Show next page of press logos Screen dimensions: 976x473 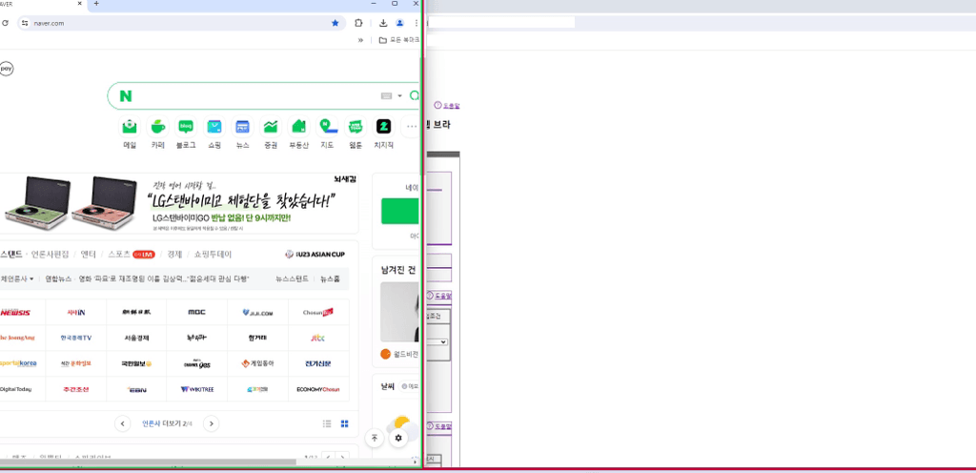(x=211, y=423)
